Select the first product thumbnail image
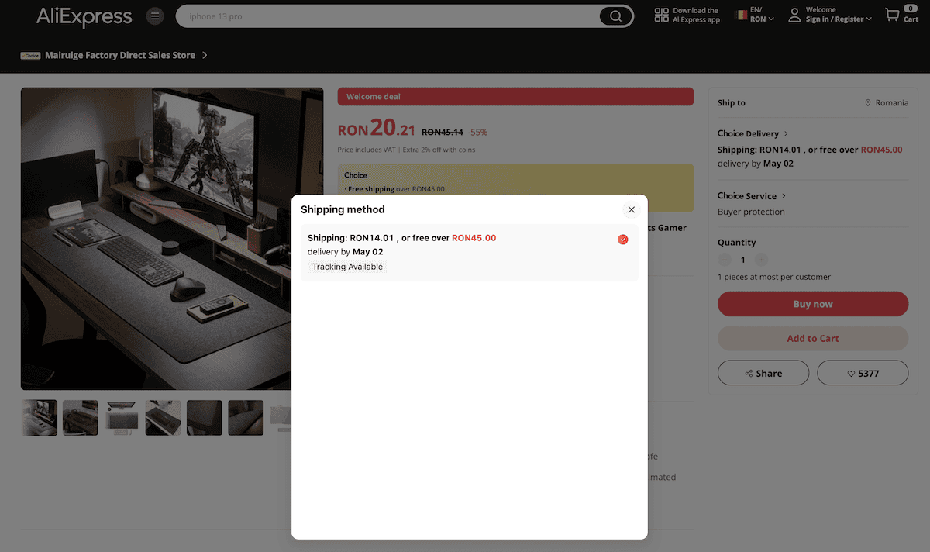 coord(39,418)
